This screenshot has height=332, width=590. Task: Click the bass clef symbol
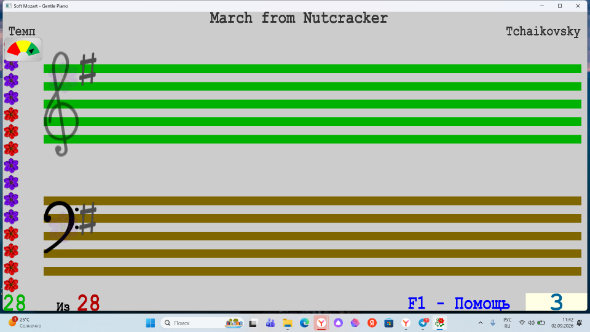click(60, 227)
